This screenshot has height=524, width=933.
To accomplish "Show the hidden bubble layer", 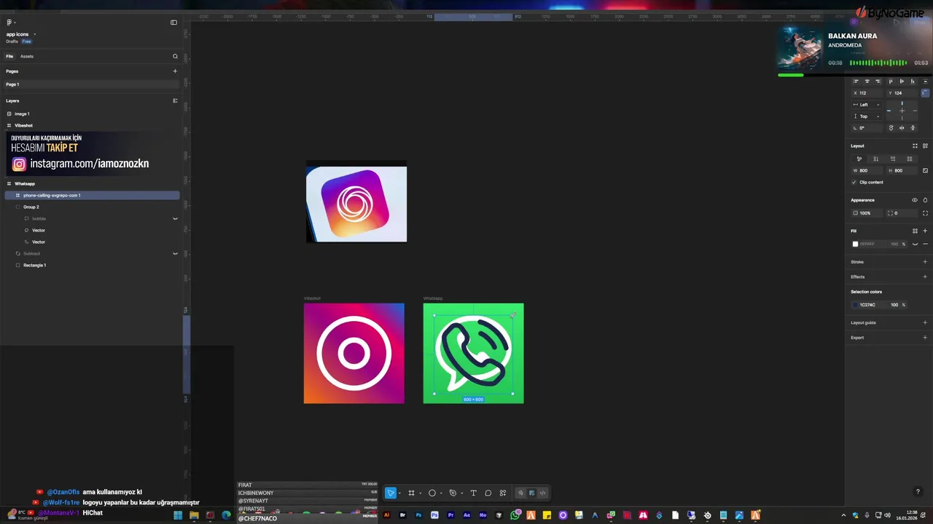I will click(175, 218).
